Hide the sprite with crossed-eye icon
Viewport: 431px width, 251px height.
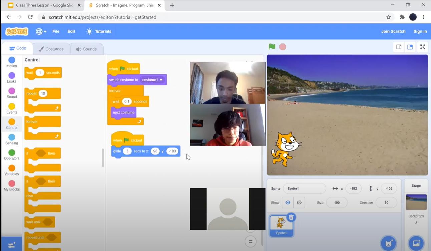[299, 203]
